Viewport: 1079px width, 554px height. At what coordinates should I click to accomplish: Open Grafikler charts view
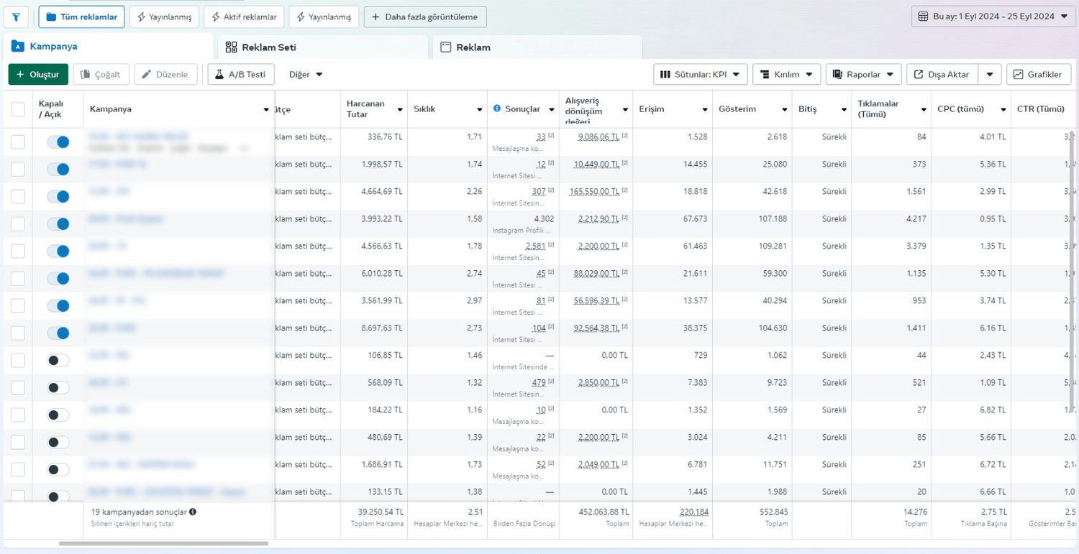point(1037,74)
